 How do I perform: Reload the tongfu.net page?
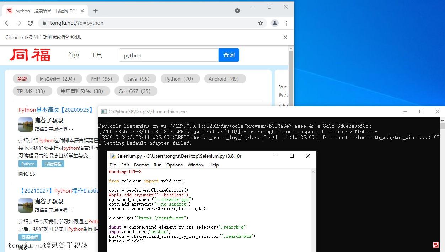[x=30, y=23]
